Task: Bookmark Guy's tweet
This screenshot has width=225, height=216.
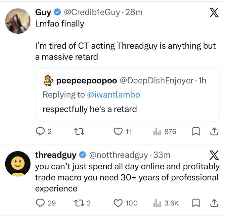Action: coord(196,132)
